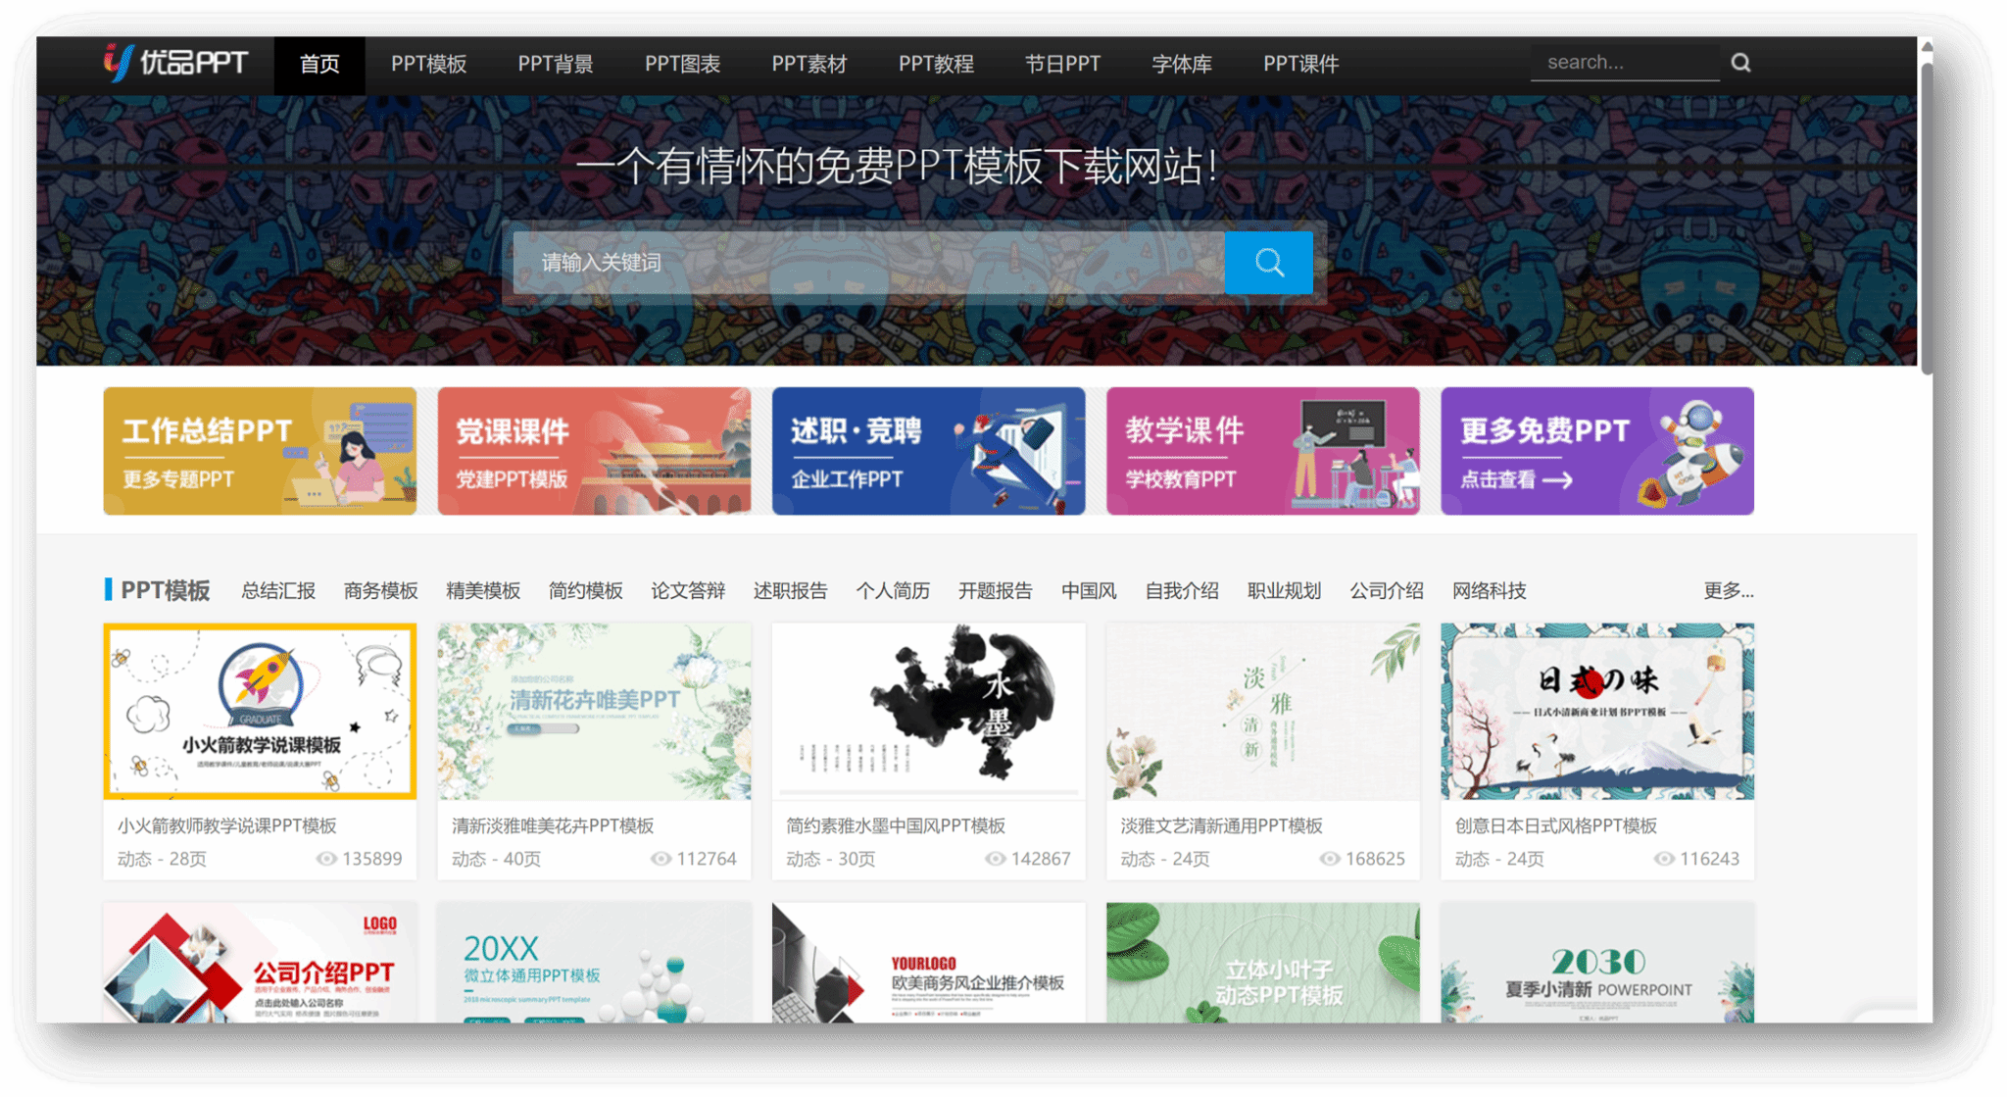This screenshot has width=2007, height=1097.
Task: Go to the 字体库 navigation menu item
Action: point(1181,64)
